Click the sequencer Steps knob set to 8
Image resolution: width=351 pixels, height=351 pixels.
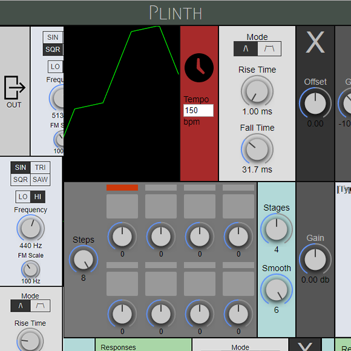tap(84, 260)
